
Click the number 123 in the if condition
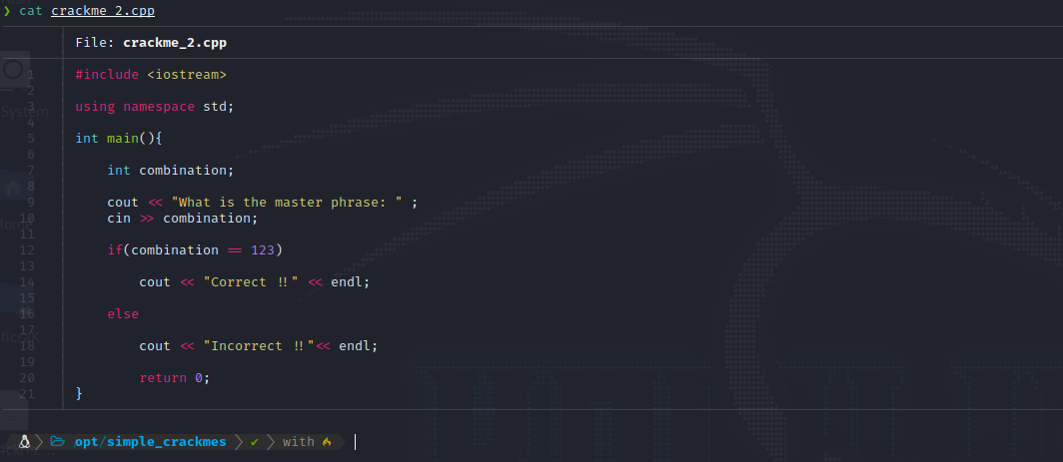(x=270, y=249)
